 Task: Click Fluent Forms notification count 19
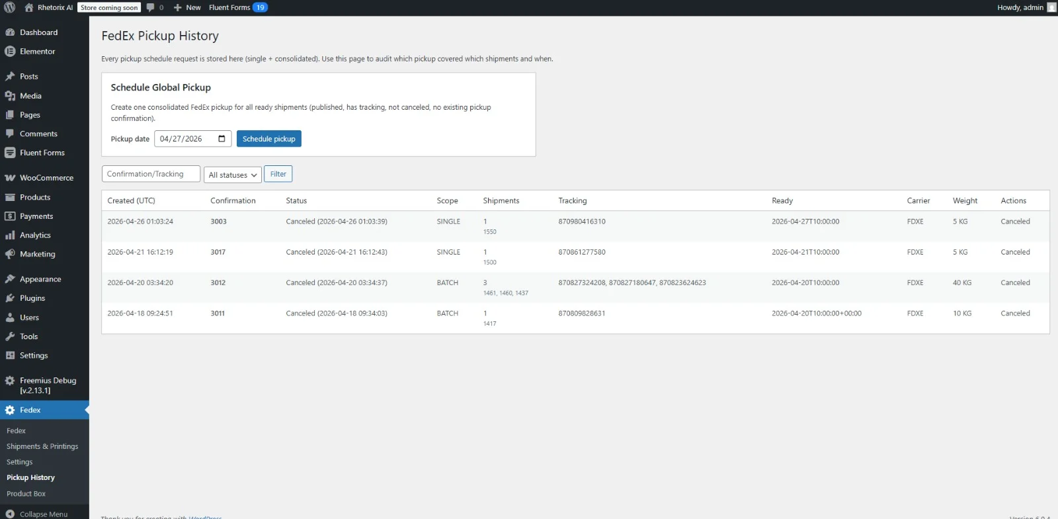click(260, 7)
